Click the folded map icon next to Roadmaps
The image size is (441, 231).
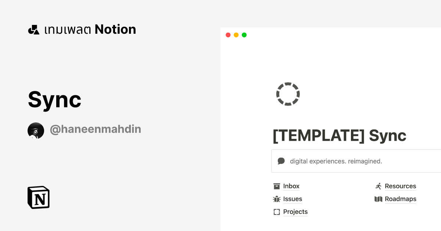click(378, 199)
